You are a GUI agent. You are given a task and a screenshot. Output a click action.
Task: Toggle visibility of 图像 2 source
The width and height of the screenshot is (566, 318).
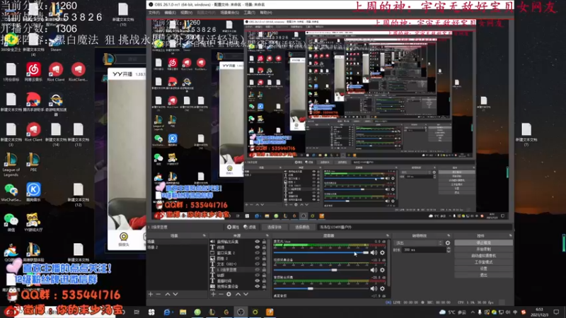tap(258, 259)
